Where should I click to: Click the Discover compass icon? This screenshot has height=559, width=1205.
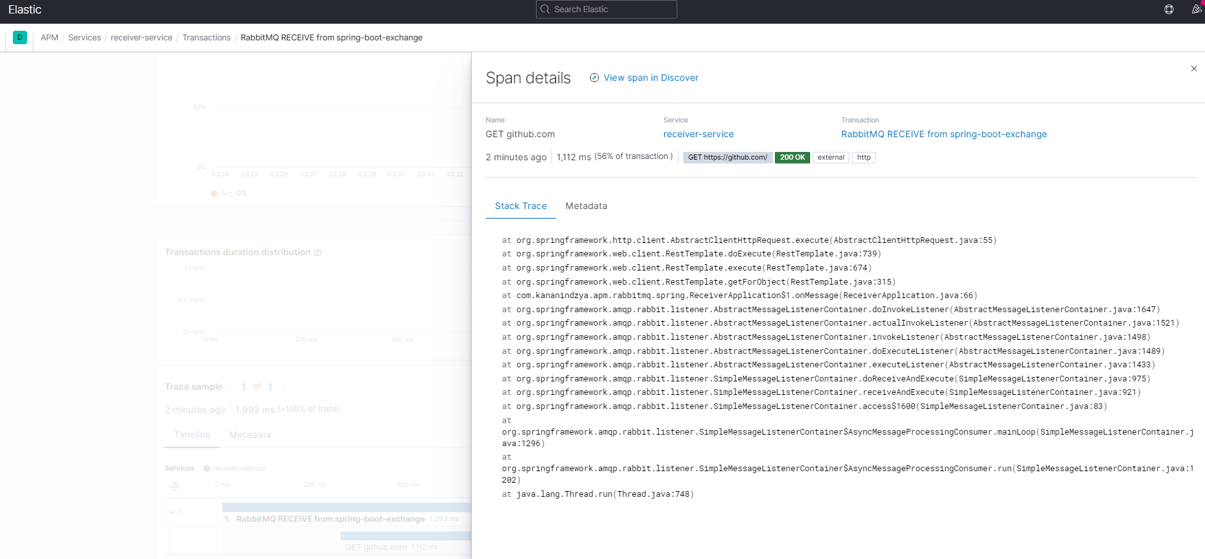point(594,78)
